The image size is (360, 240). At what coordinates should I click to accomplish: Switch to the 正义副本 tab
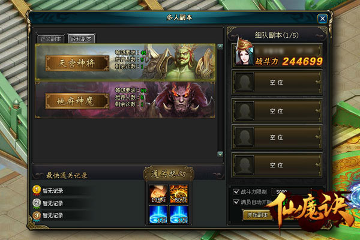[51, 39]
